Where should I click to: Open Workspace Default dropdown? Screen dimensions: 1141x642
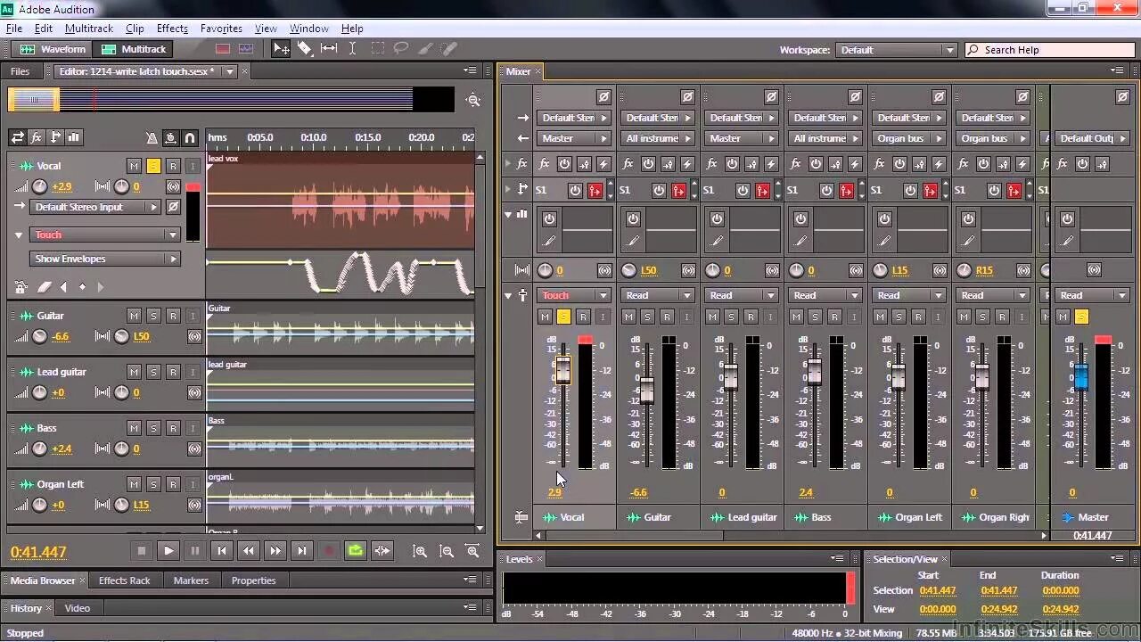[x=897, y=50]
